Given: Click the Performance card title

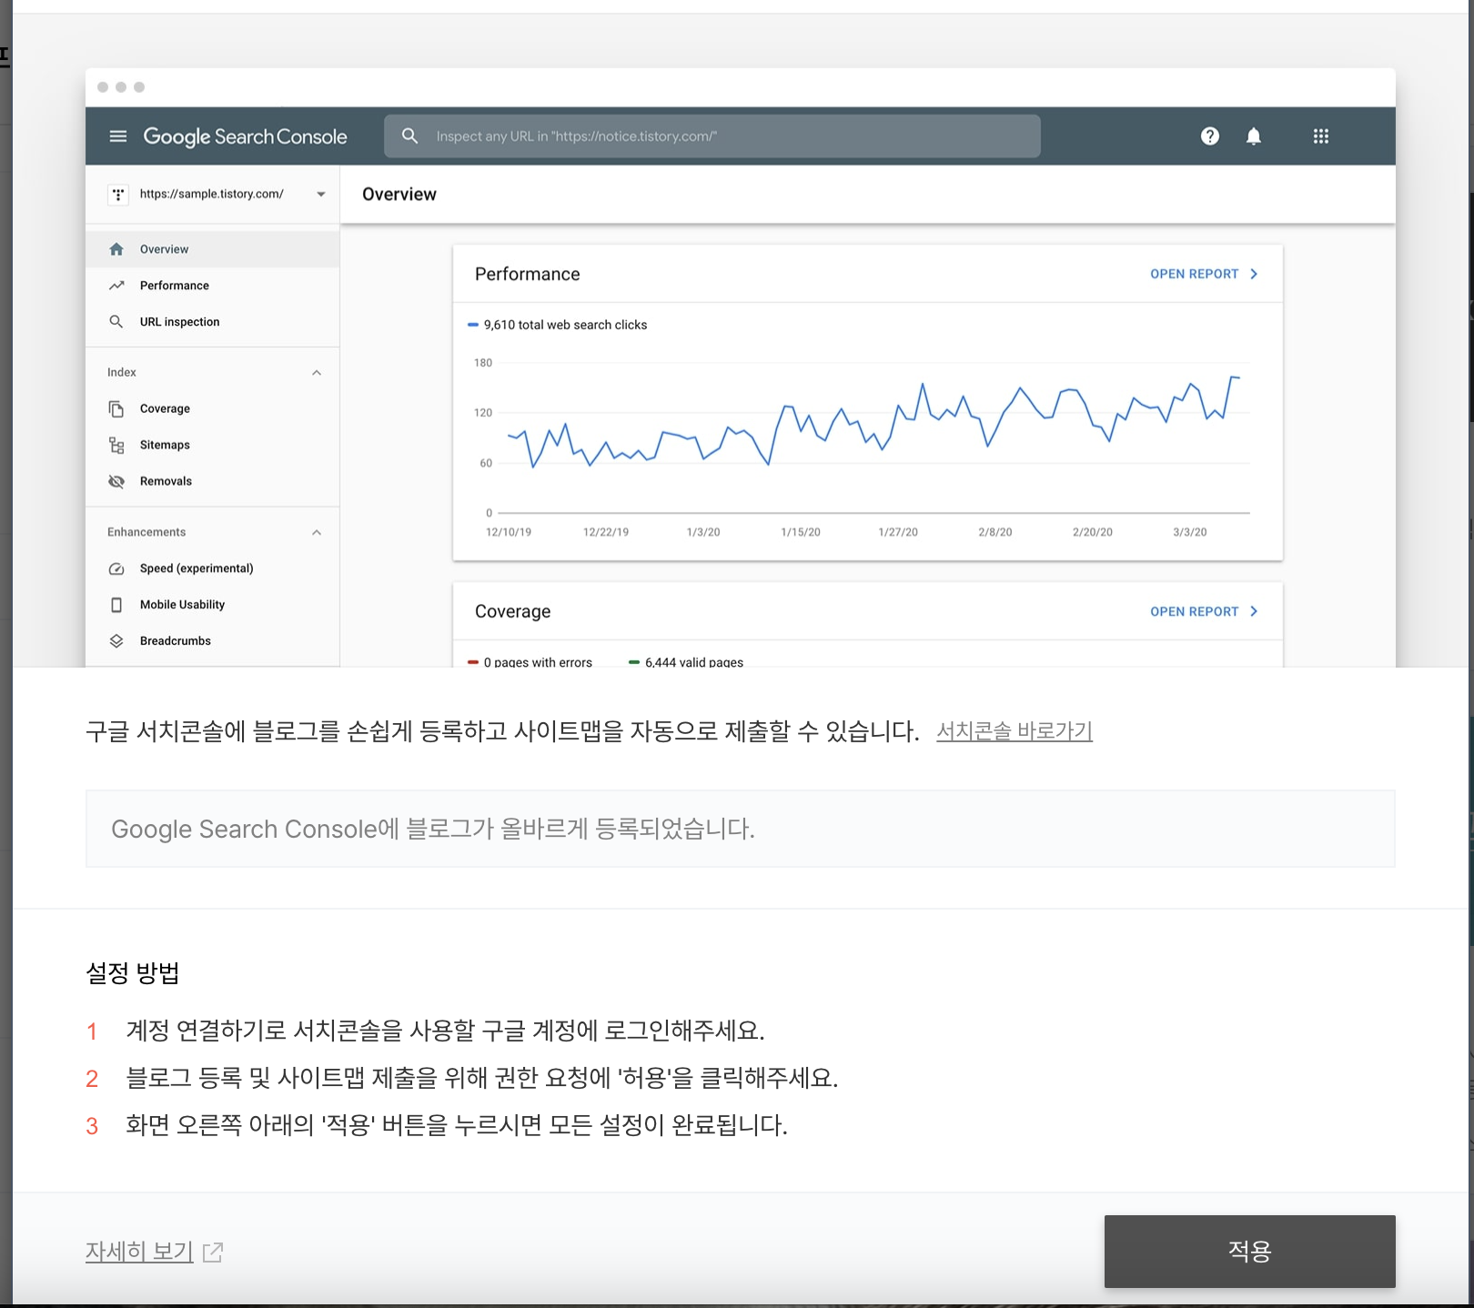Looking at the screenshot, I should click(x=528, y=274).
